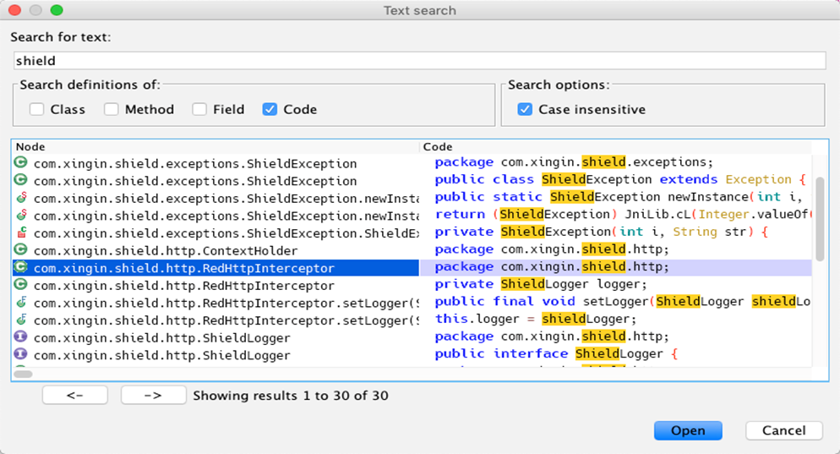The height and width of the screenshot is (454, 840).
Task: Enable the Class search definition checkbox
Action: pos(36,109)
